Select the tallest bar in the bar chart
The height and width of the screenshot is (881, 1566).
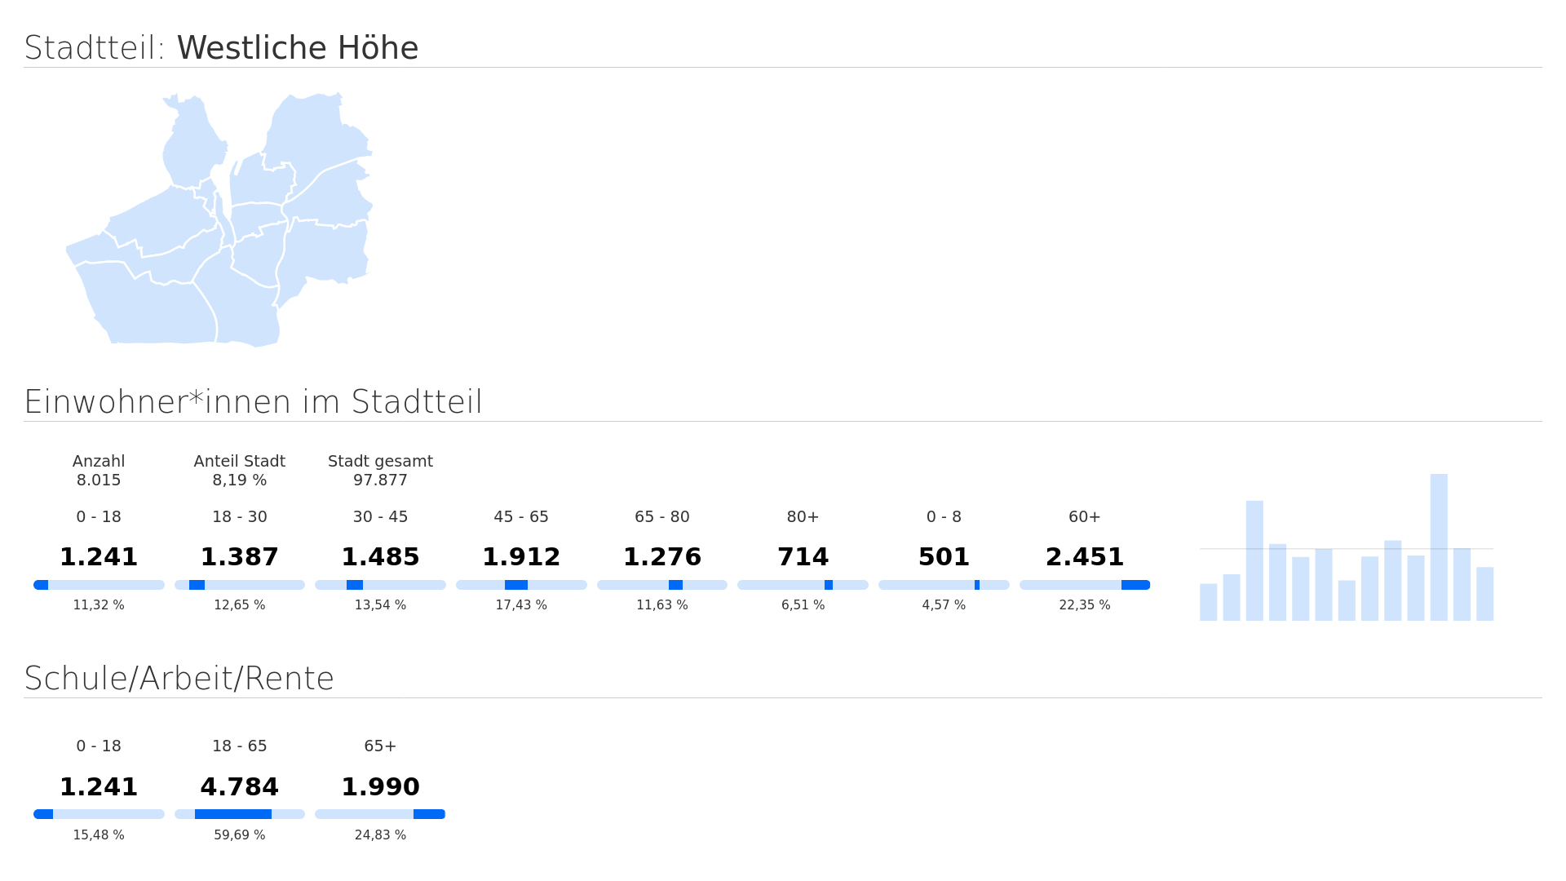pos(1438,547)
